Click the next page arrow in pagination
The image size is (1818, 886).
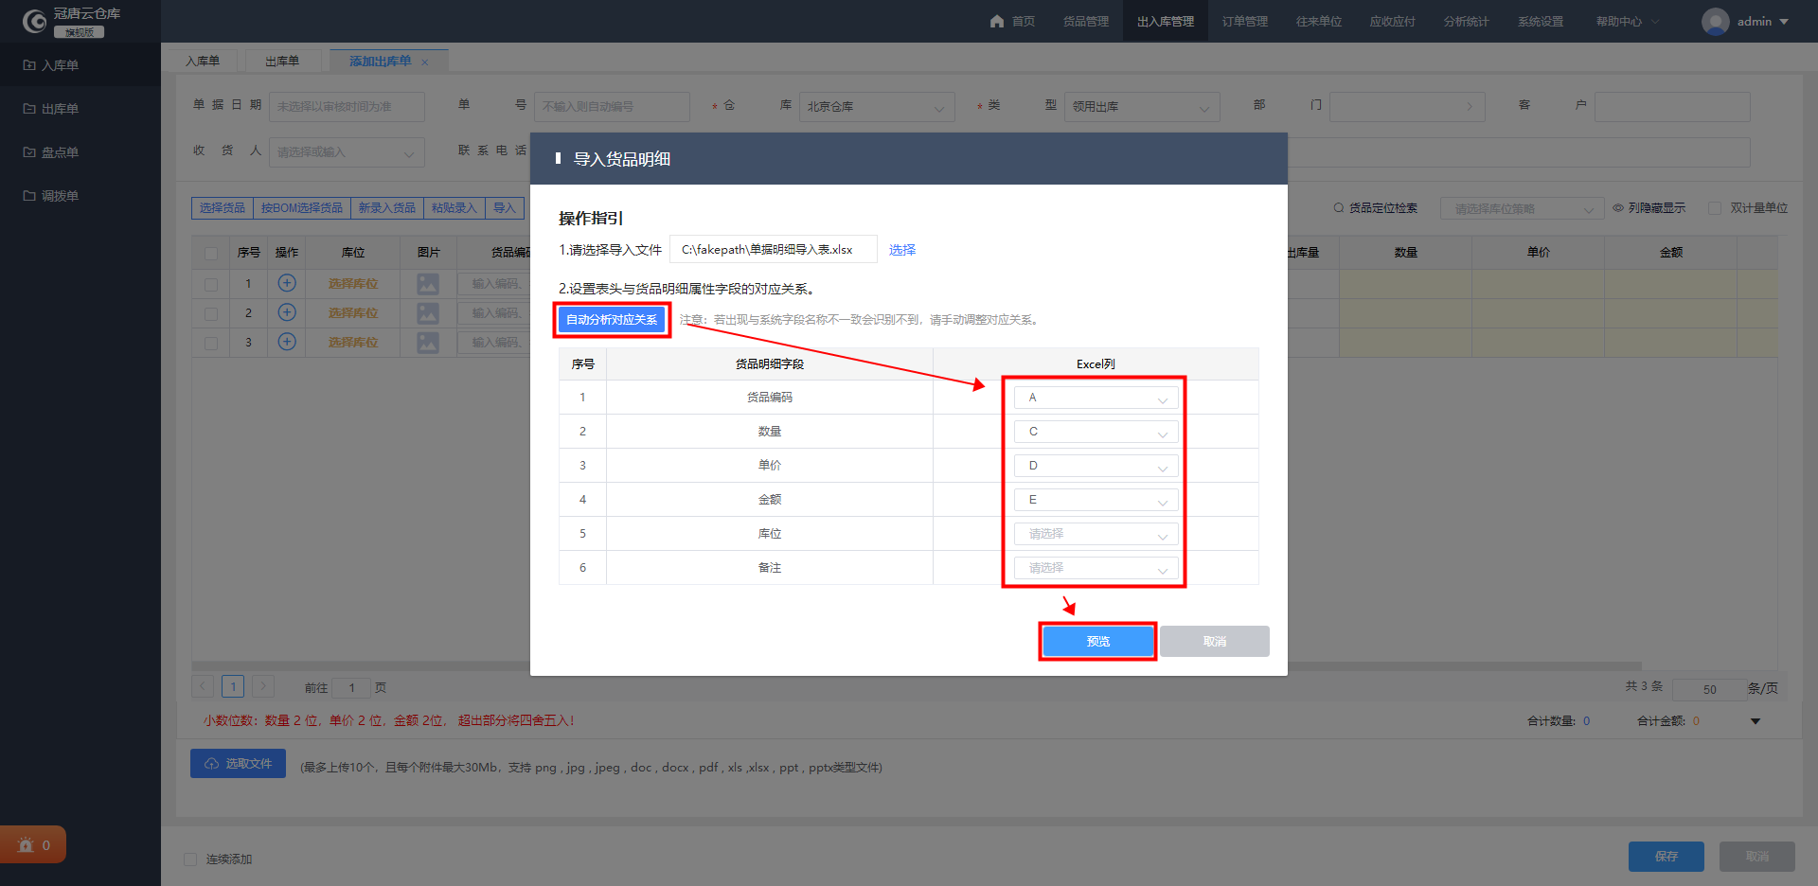click(263, 686)
